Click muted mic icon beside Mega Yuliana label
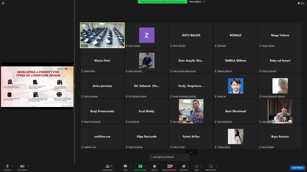The width and height of the screenshot is (307, 172). click(260, 46)
